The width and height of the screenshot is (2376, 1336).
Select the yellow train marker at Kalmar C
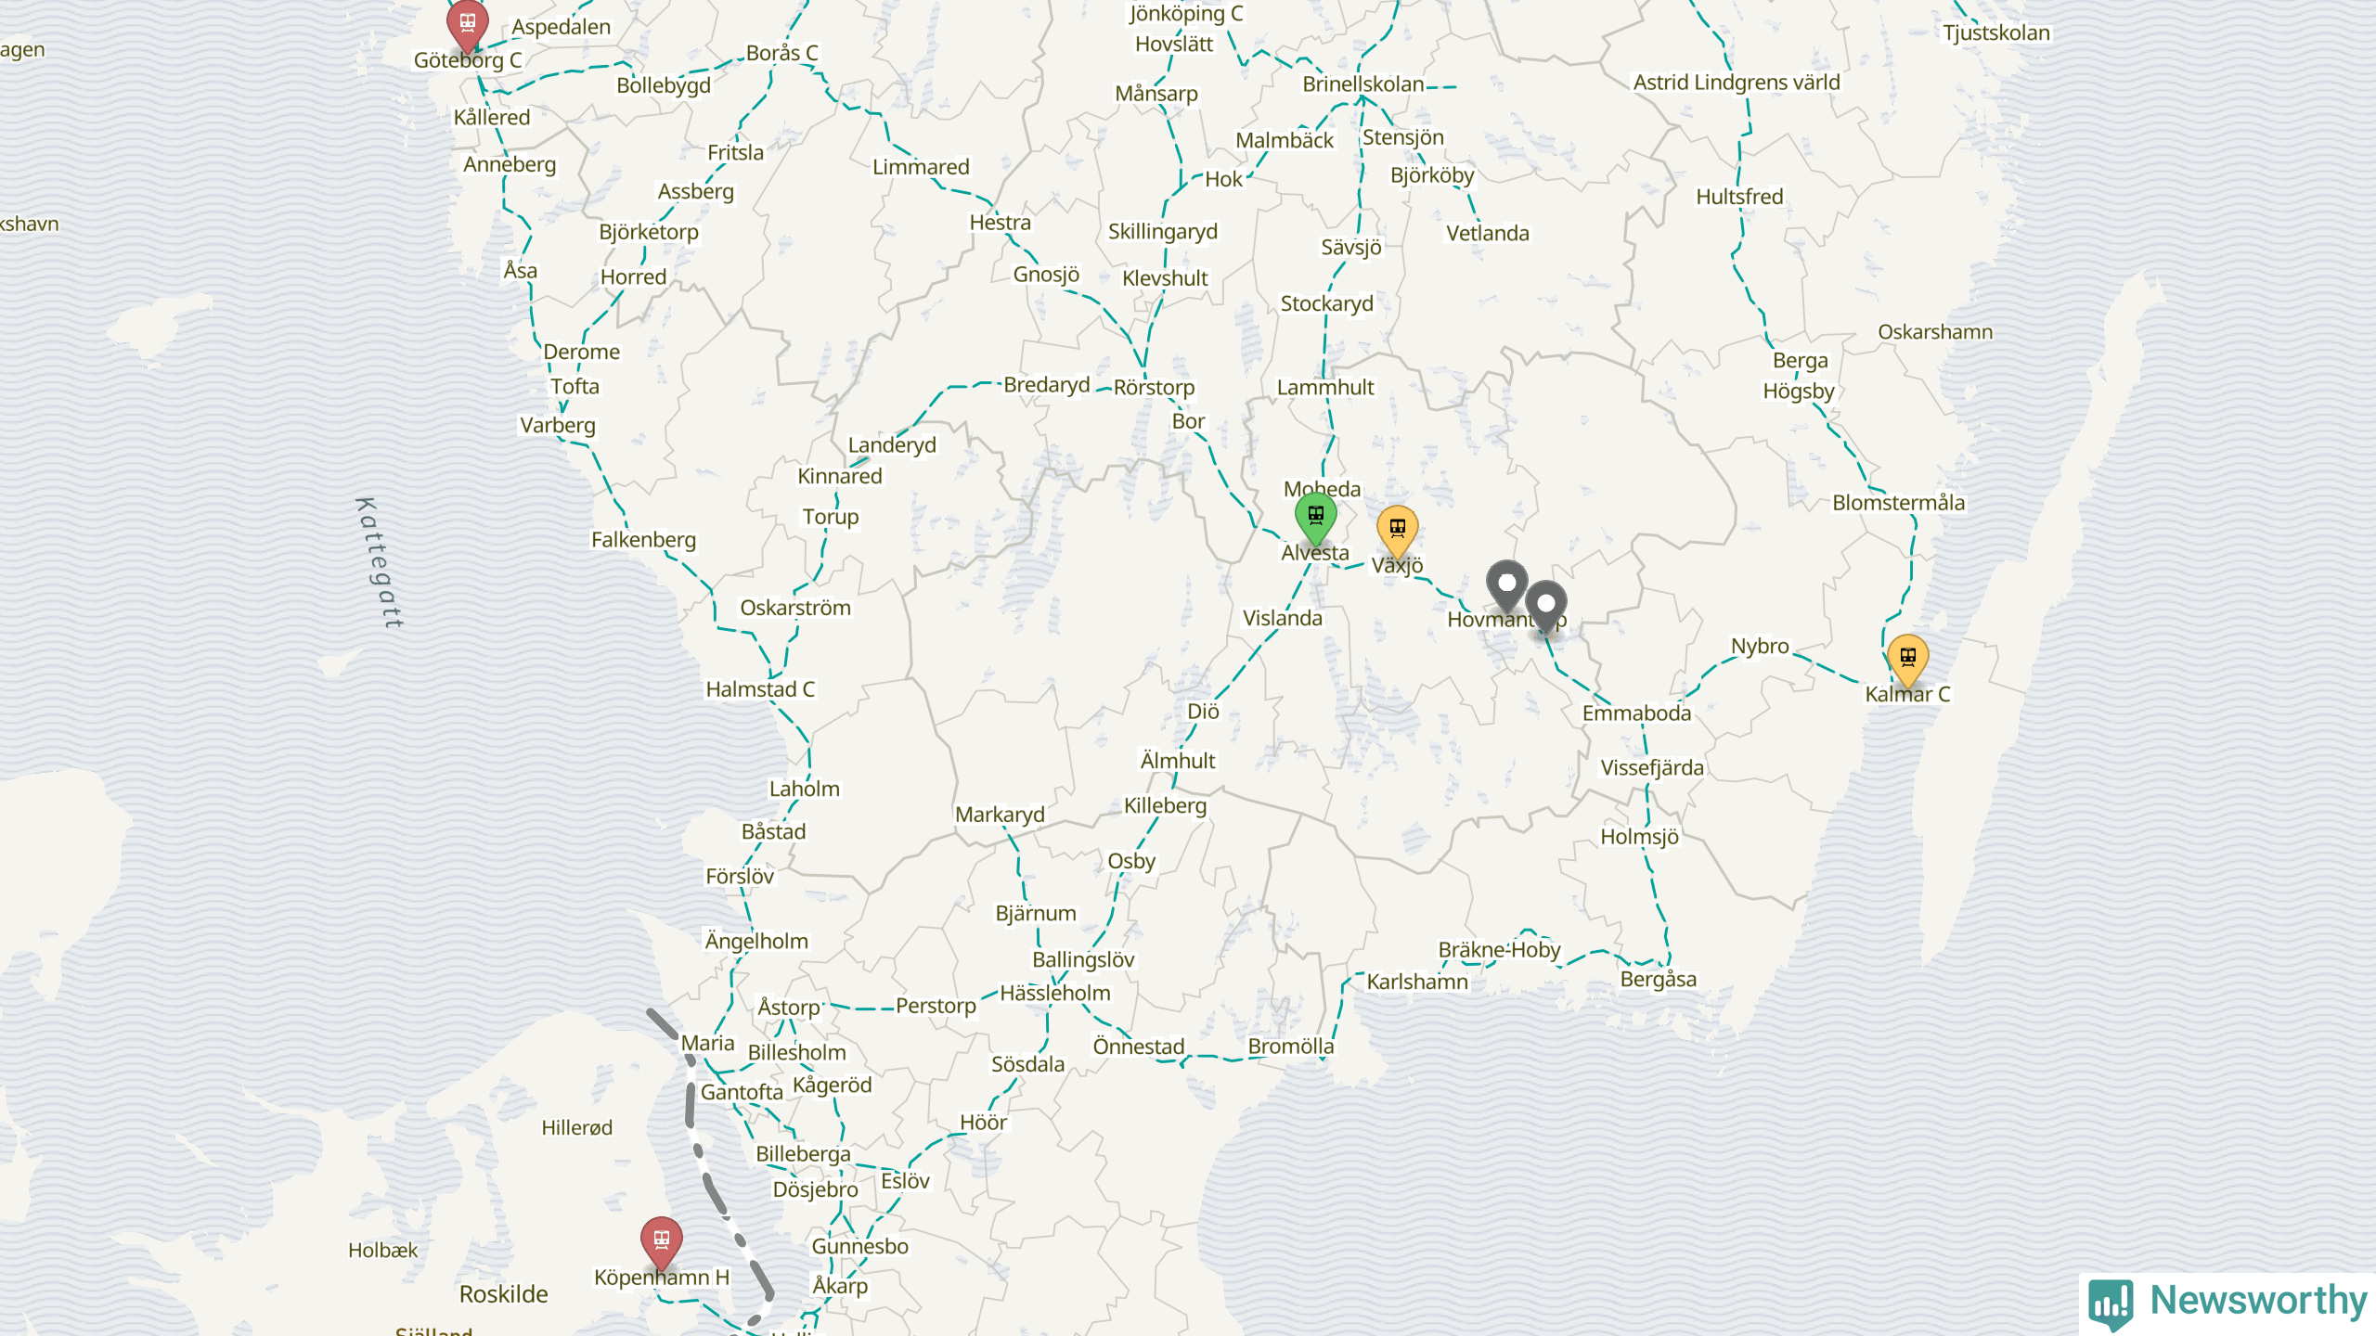tap(1907, 660)
